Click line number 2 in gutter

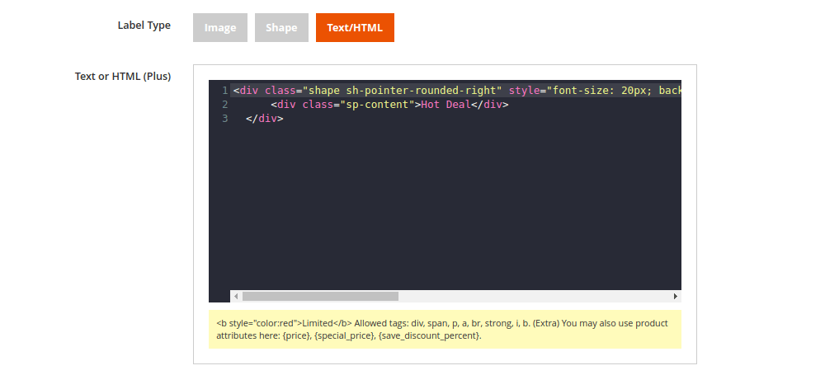tap(224, 104)
